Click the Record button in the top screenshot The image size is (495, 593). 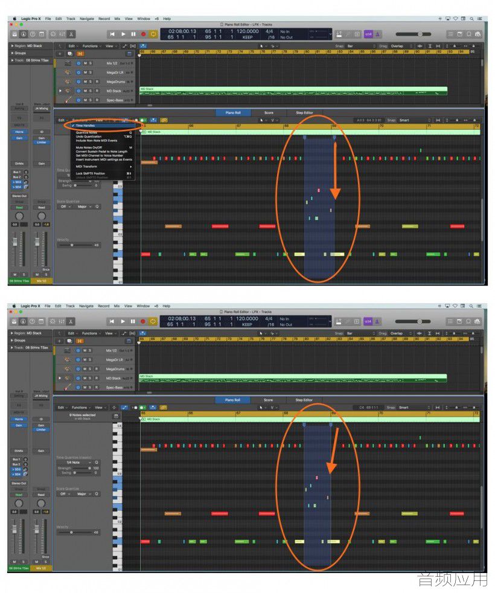143,34
